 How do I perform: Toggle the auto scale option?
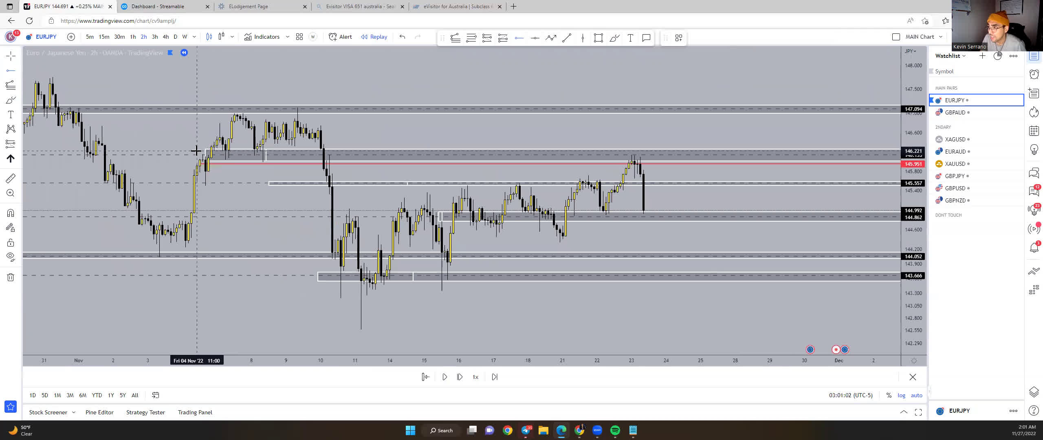tap(916, 395)
